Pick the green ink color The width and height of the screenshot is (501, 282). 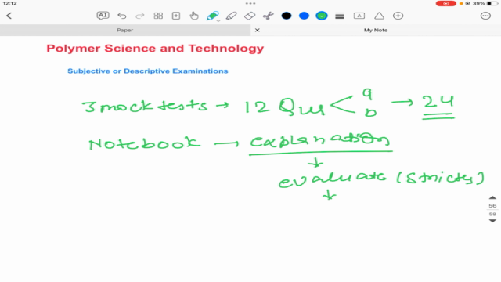click(x=322, y=16)
